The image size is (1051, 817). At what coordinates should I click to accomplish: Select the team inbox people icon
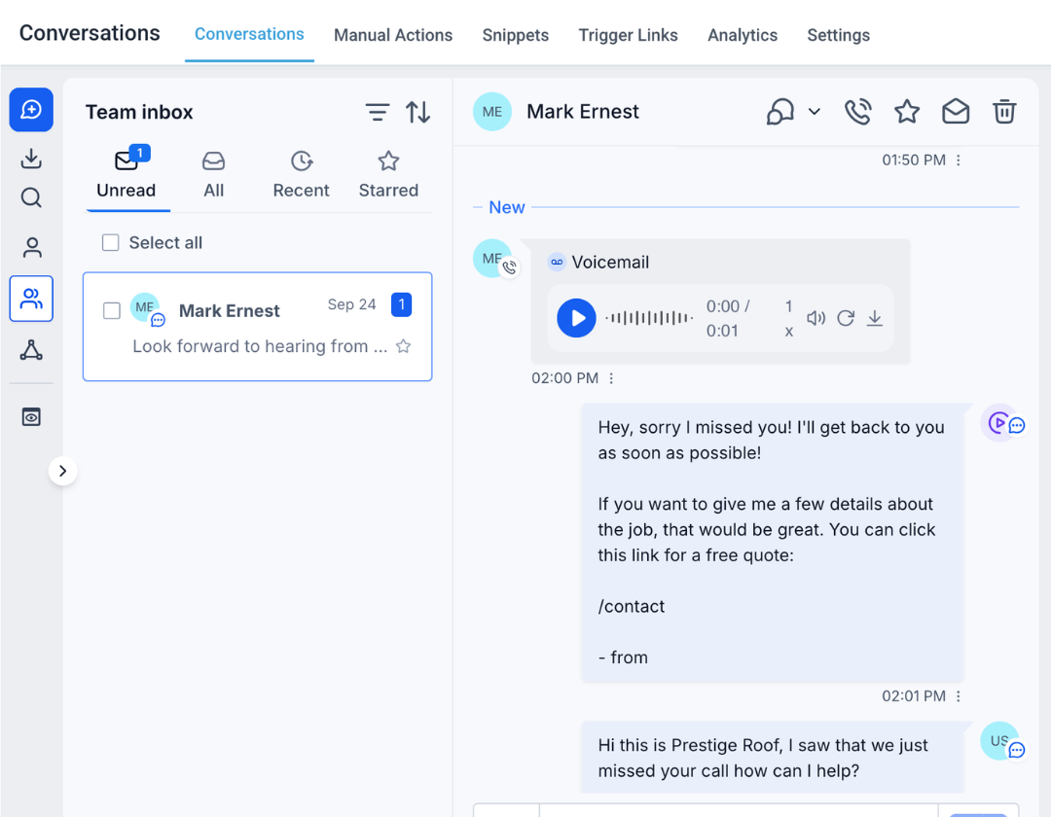pyautogui.click(x=31, y=299)
